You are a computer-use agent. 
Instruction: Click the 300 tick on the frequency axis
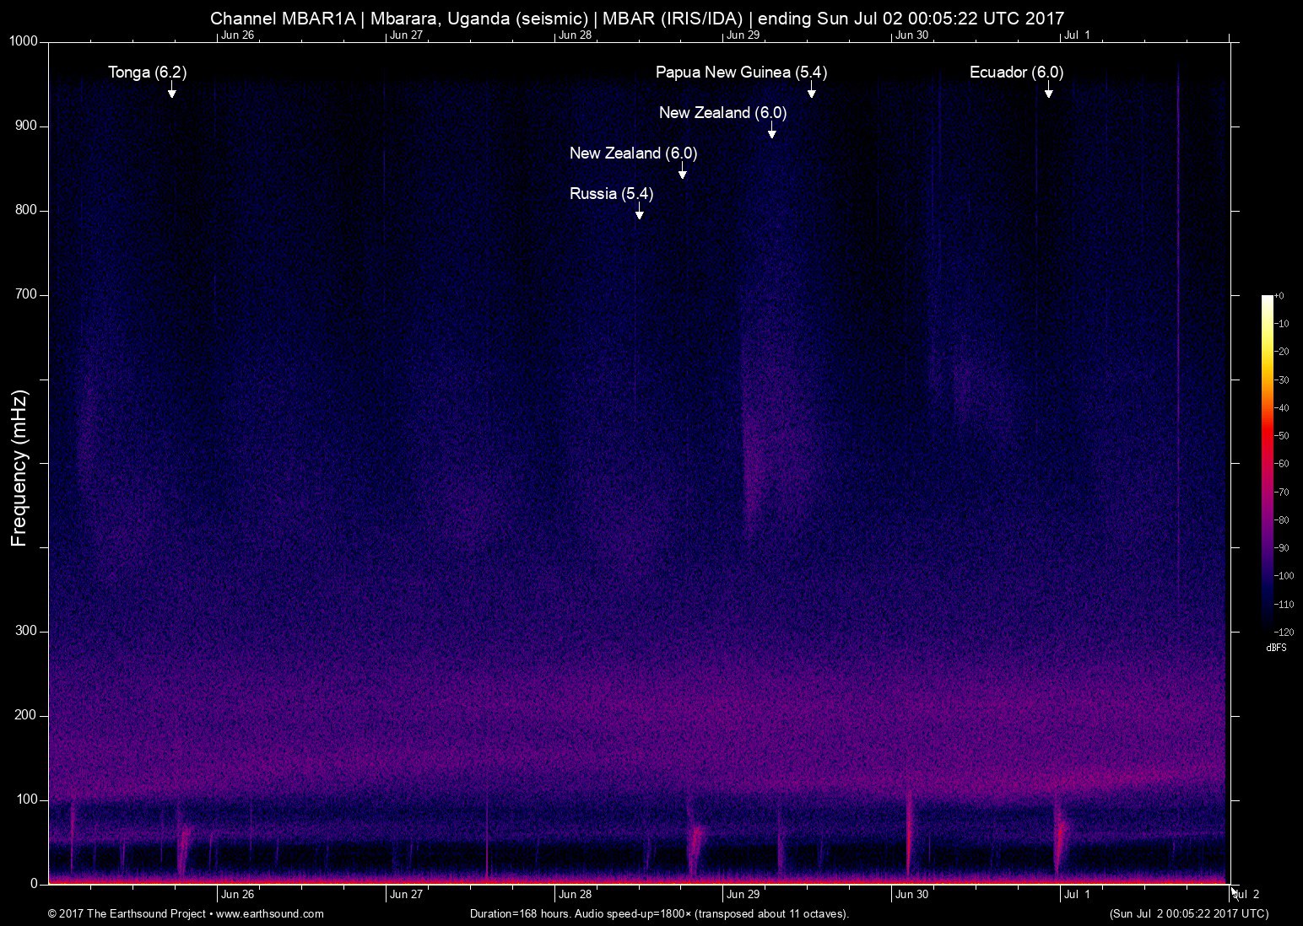point(27,631)
